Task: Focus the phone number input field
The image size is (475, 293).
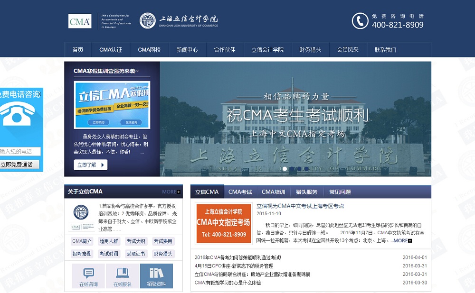Action: pyautogui.click(x=19, y=152)
